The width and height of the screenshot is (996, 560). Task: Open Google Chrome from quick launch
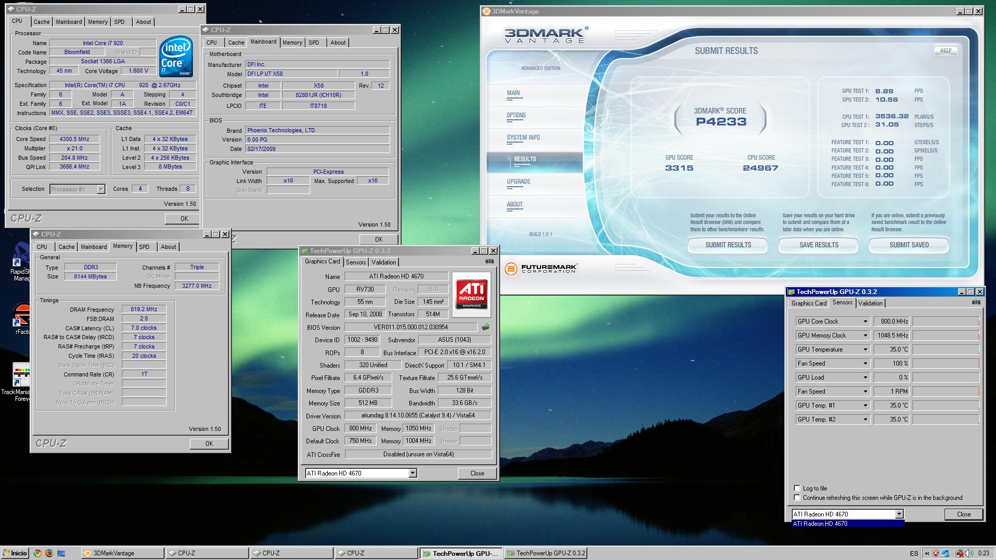pyautogui.click(x=37, y=553)
